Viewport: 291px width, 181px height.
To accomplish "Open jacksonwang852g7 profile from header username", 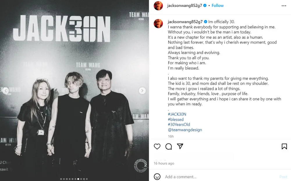I will pyautogui.click(x=184, y=6).
